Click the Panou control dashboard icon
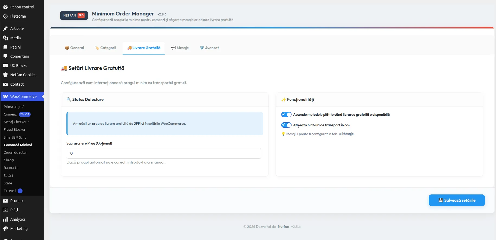Image resolution: width=496 pixels, height=240 pixels. coord(5,7)
